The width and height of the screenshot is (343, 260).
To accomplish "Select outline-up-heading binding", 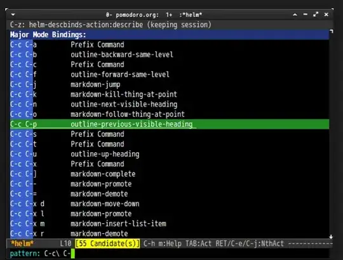I will coord(170,154).
